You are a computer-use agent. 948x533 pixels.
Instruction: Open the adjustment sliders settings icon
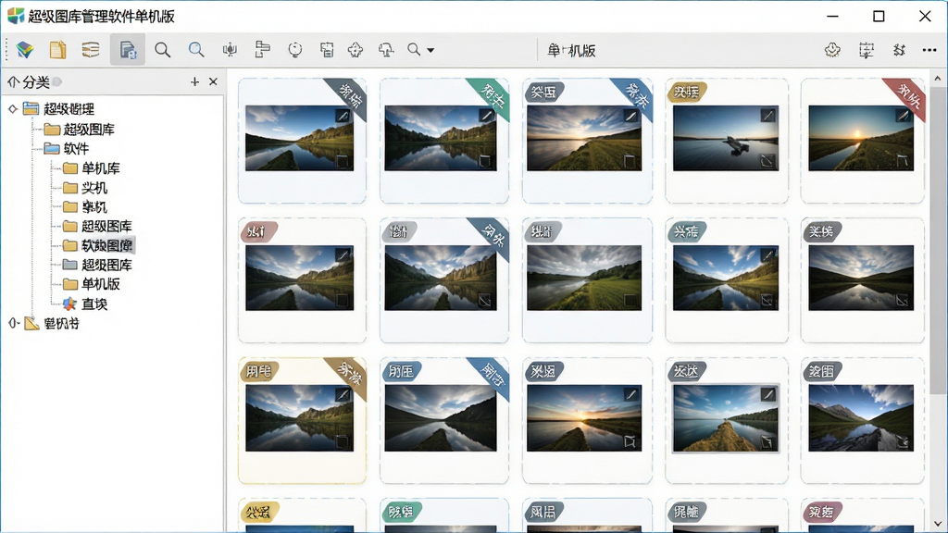click(899, 50)
